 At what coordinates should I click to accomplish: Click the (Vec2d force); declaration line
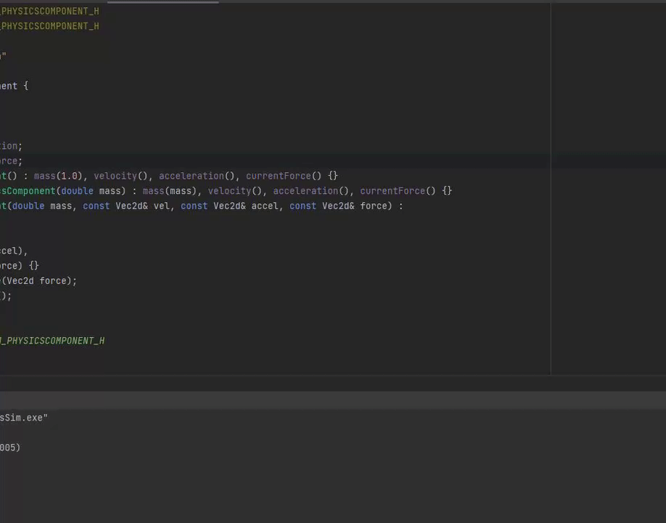point(38,280)
